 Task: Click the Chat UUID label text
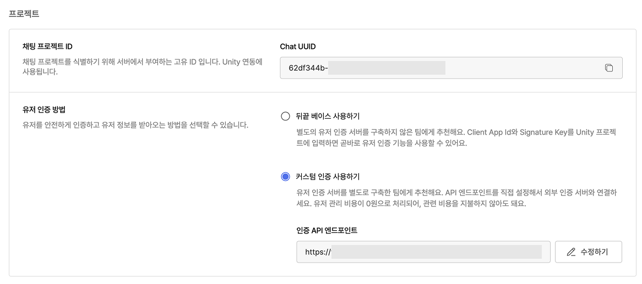point(298,47)
